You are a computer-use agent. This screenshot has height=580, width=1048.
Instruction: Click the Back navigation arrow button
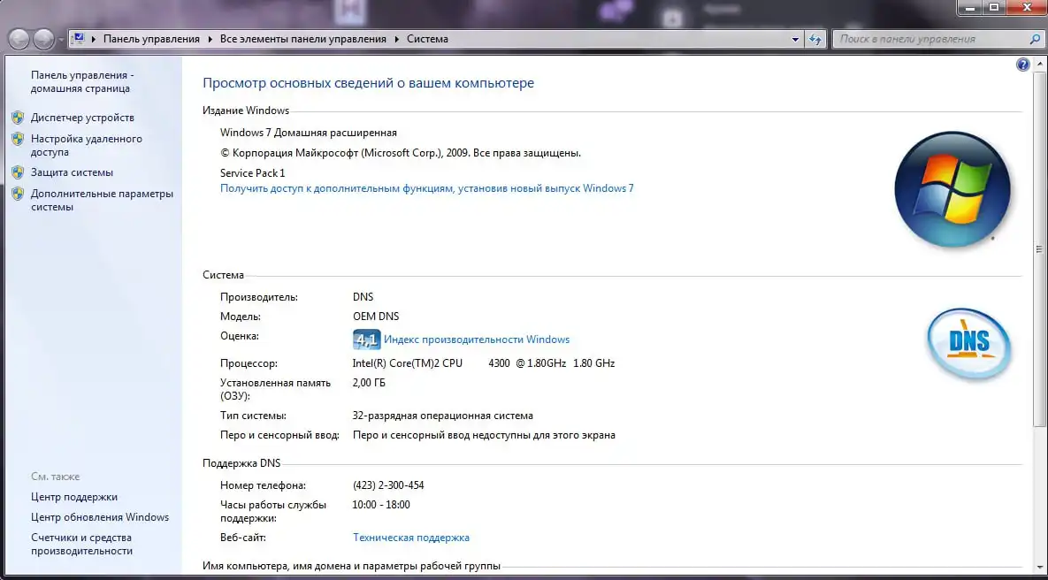coord(19,40)
